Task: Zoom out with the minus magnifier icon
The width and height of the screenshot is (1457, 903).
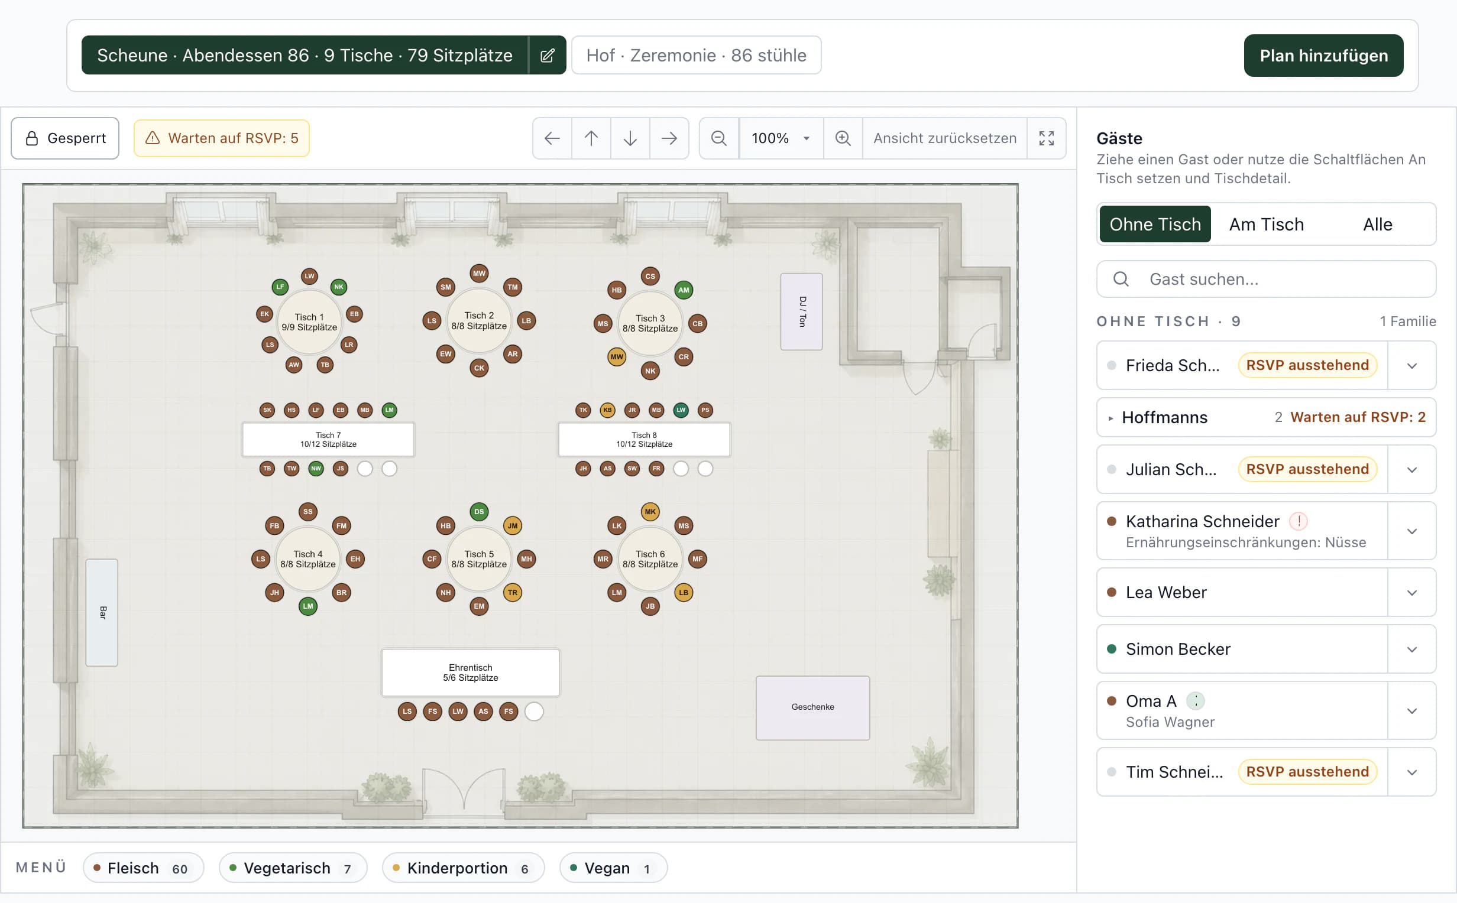Action: click(x=719, y=138)
